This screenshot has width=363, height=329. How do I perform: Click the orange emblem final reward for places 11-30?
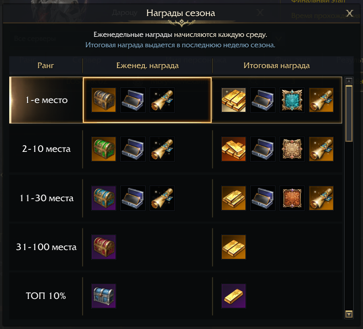tap(292, 198)
